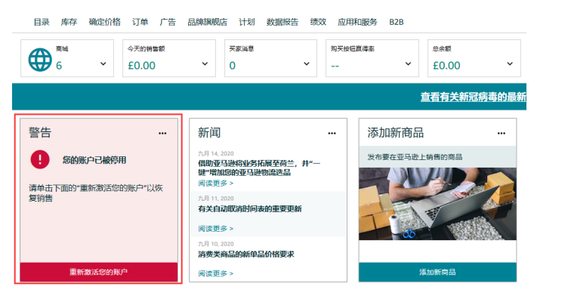Image resolution: width=568 pixels, height=296 pixels.
Task: Open the 广告 menu
Action: tap(168, 22)
